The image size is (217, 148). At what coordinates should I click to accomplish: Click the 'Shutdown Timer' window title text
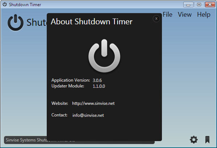25,5
